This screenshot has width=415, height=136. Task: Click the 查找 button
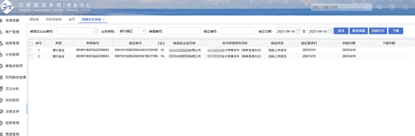tap(341, 31)
